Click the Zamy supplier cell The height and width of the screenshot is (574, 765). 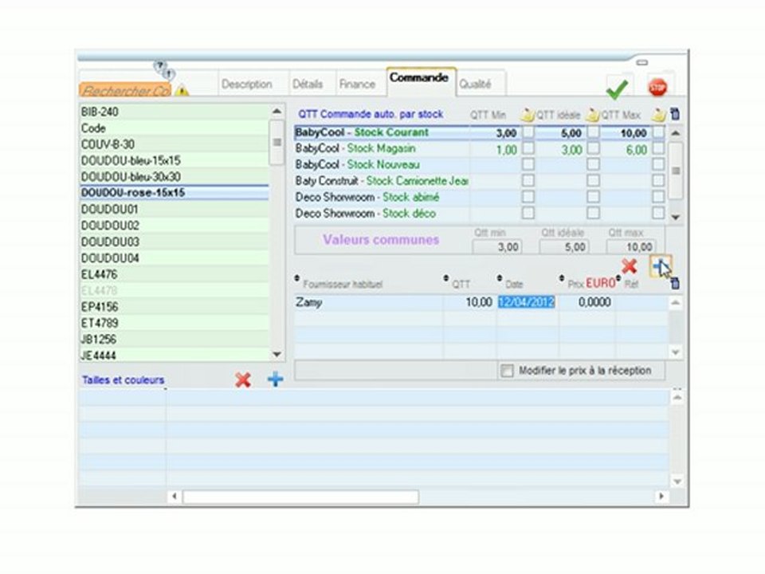368,303
